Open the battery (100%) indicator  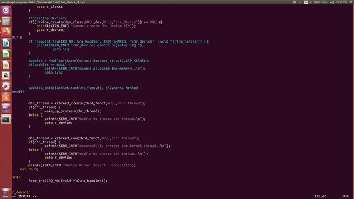click(x=321, y=2)
